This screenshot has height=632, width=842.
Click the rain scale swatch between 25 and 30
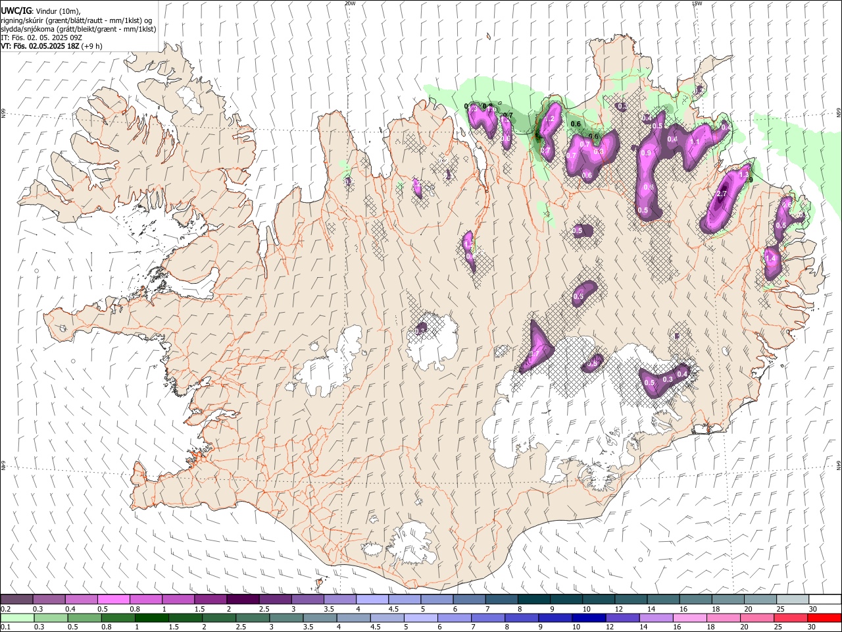click(x=789, y=618)
